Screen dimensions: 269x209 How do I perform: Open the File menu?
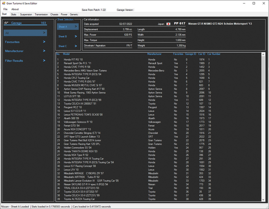pyautogui.click(x=6, y=9)
